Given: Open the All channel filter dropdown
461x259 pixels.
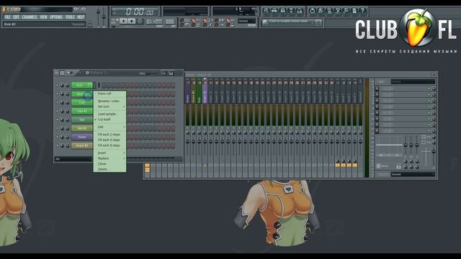Looking at the screenshot, I should pyautogui.click(x=73, y=159).
